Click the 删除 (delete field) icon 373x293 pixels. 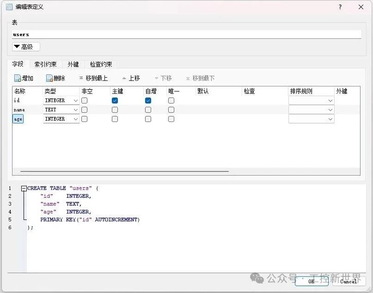click(x=49, y=79)
